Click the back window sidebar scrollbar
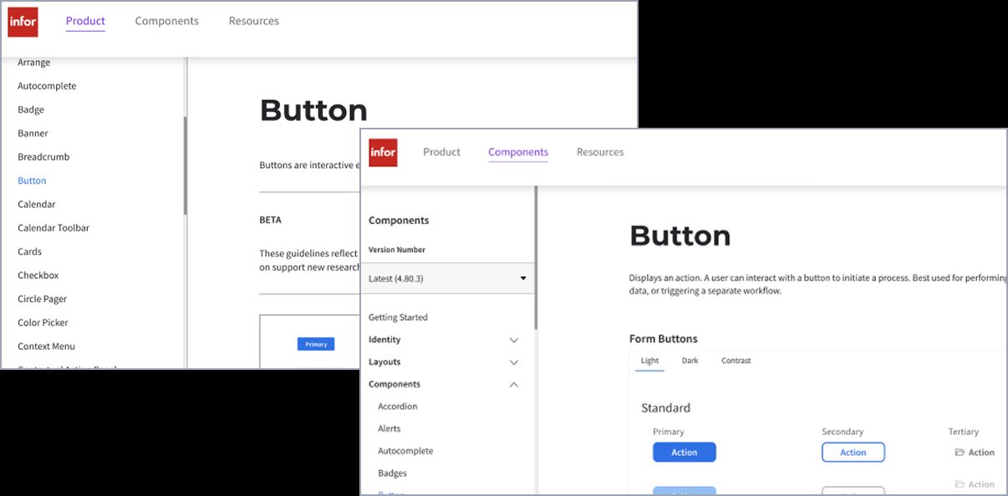This screenshot has width=1008, height=496. click(x=185, y=166)
